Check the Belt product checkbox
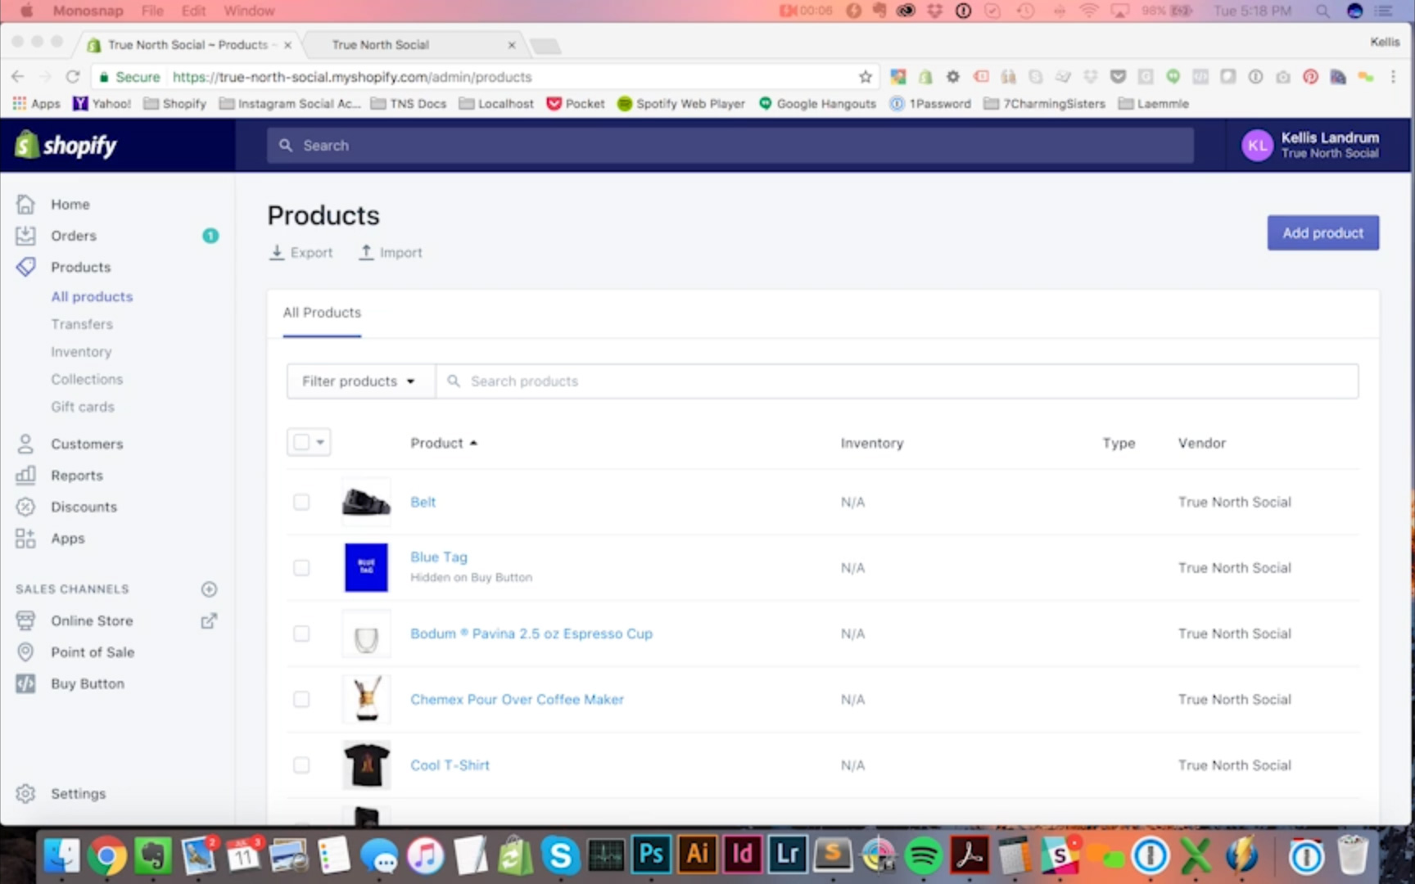 pos(301,502)
